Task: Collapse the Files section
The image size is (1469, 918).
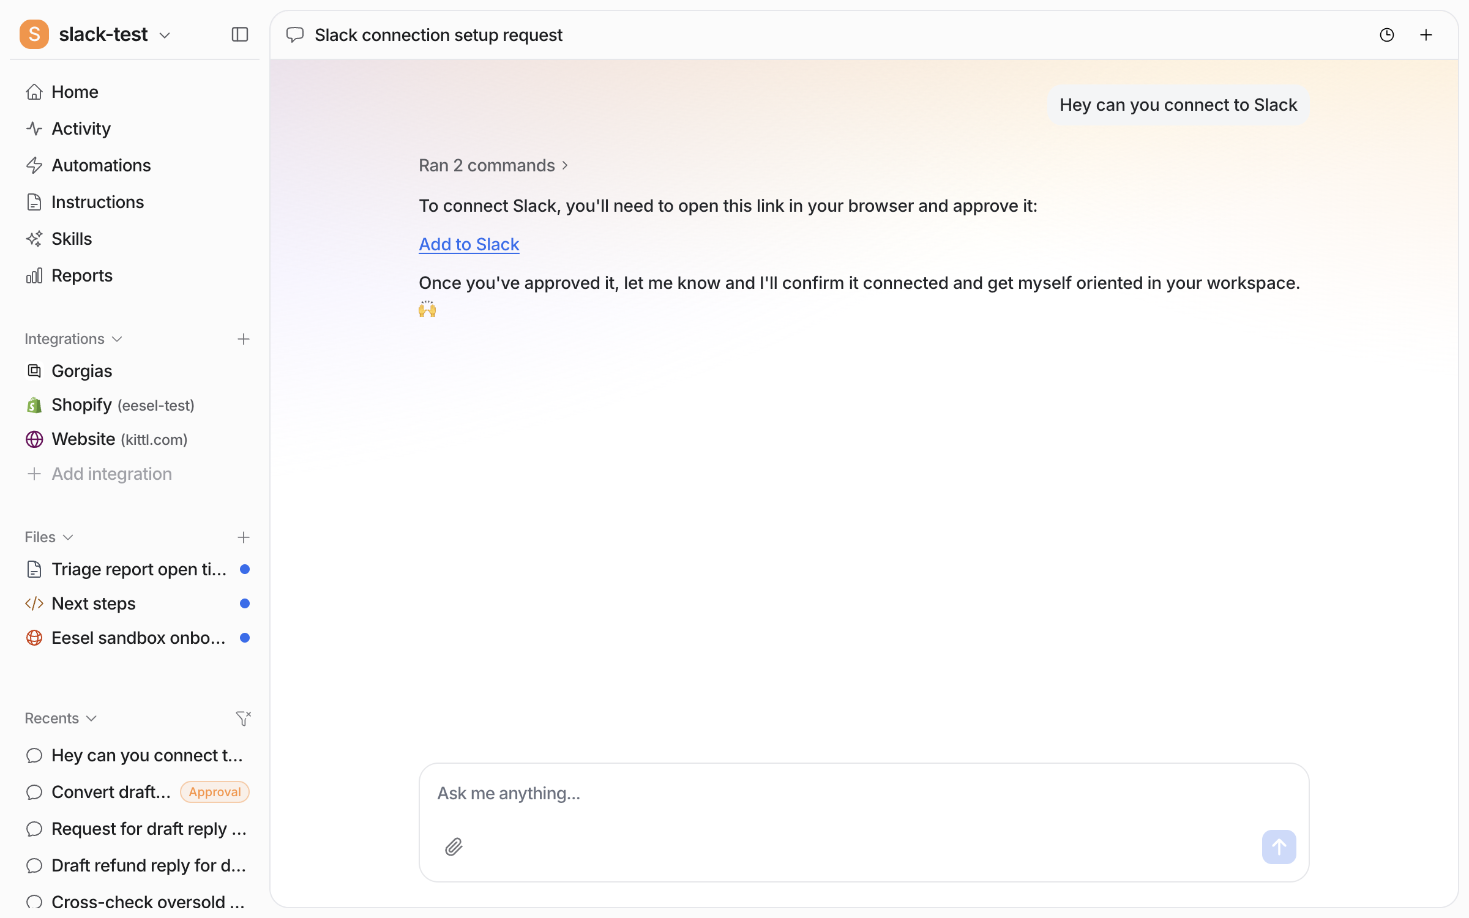Action: (49, 537)
